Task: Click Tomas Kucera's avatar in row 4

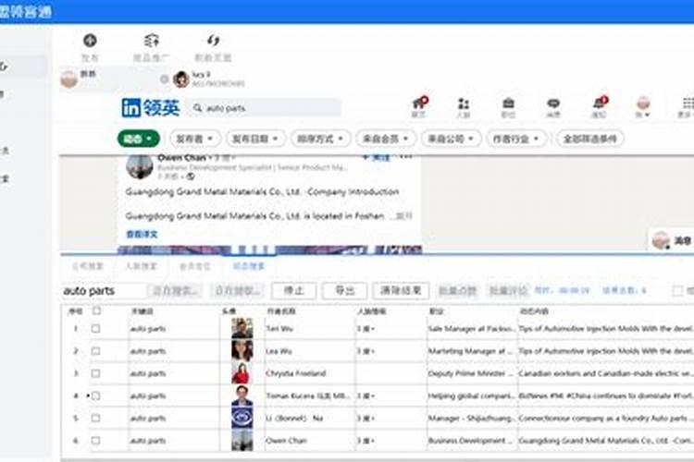Action: coord(242,395)
